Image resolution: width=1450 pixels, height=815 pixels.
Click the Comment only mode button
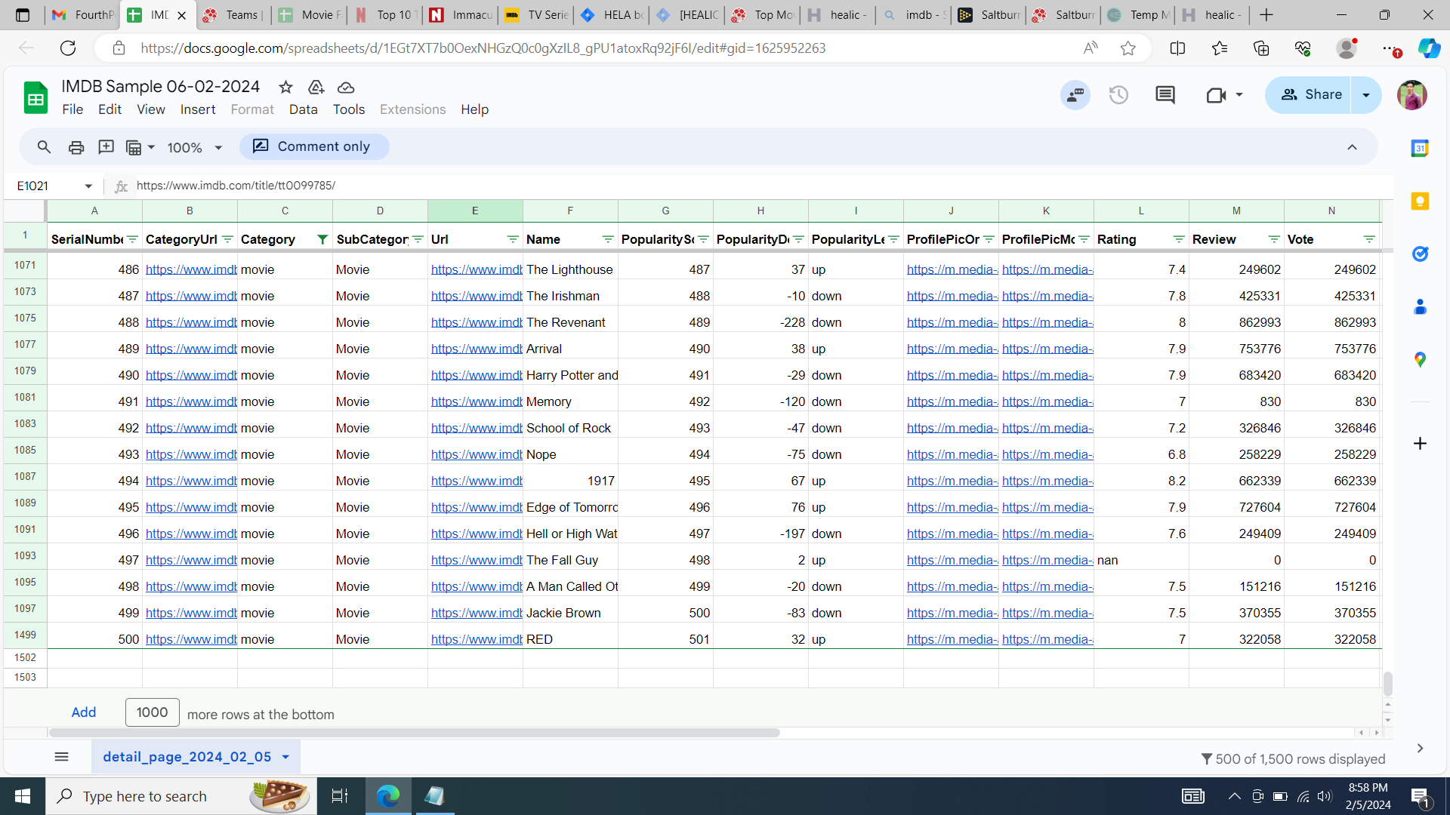(x=314, y=146)
